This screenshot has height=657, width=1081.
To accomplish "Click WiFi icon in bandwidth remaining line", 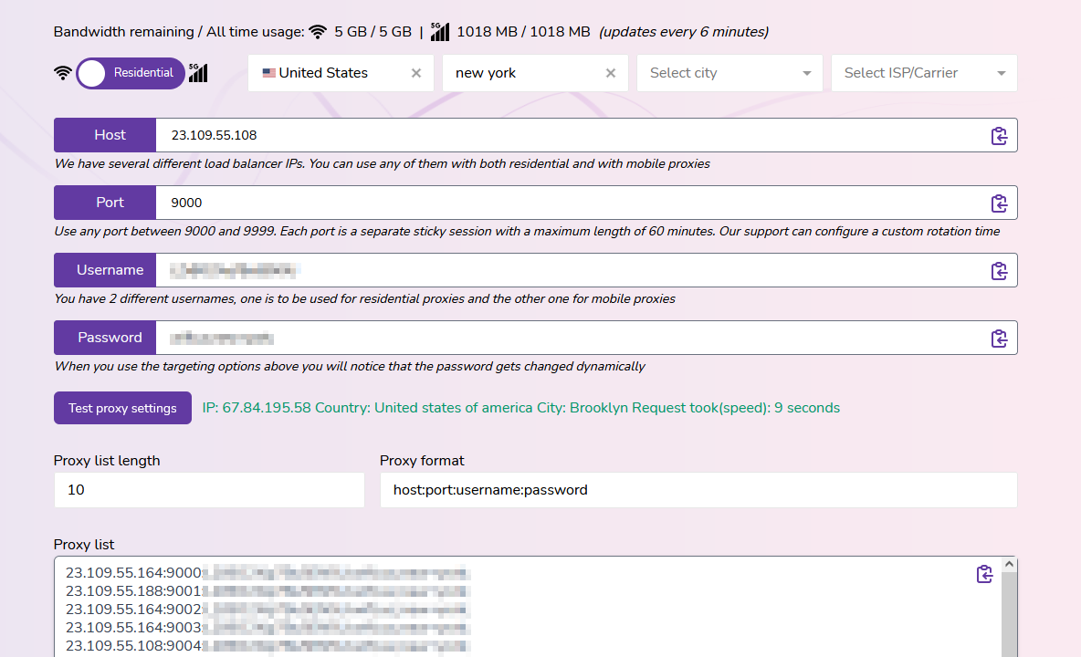I will 318,32.
